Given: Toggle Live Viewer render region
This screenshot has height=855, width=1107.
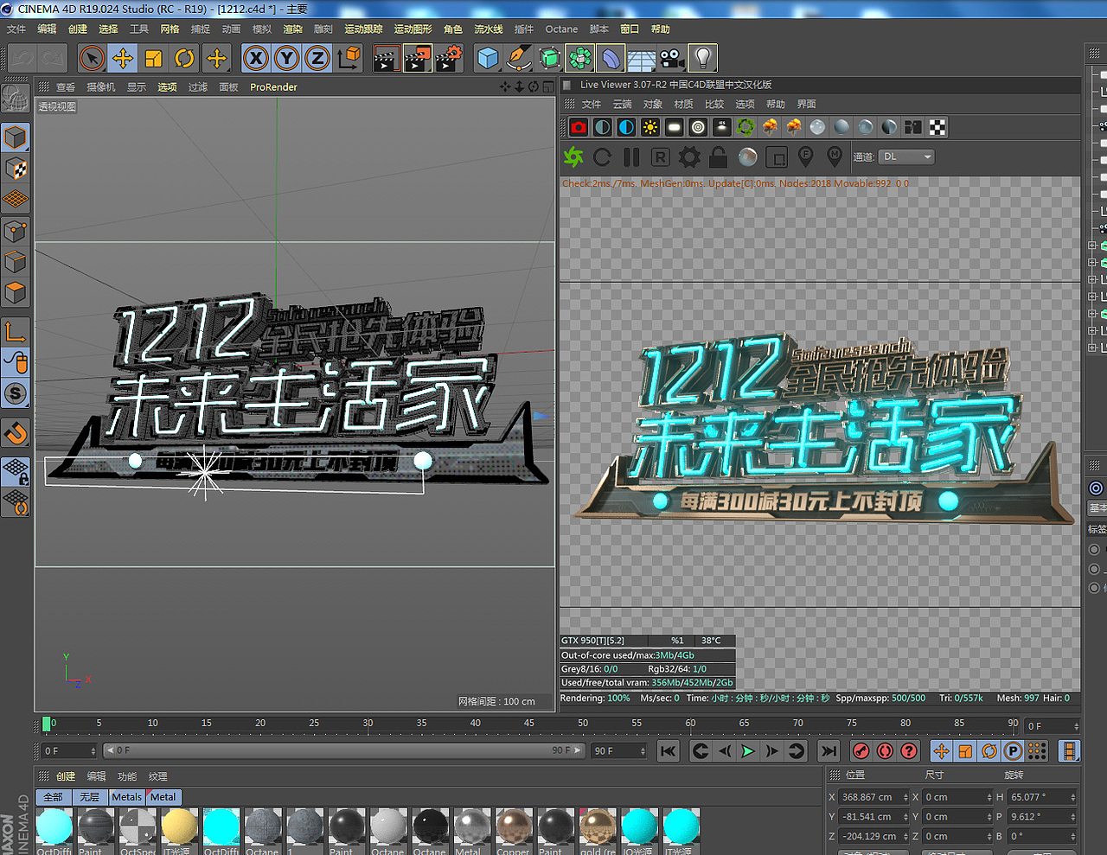Looking at the screenshot, I should tap(777, 157).
